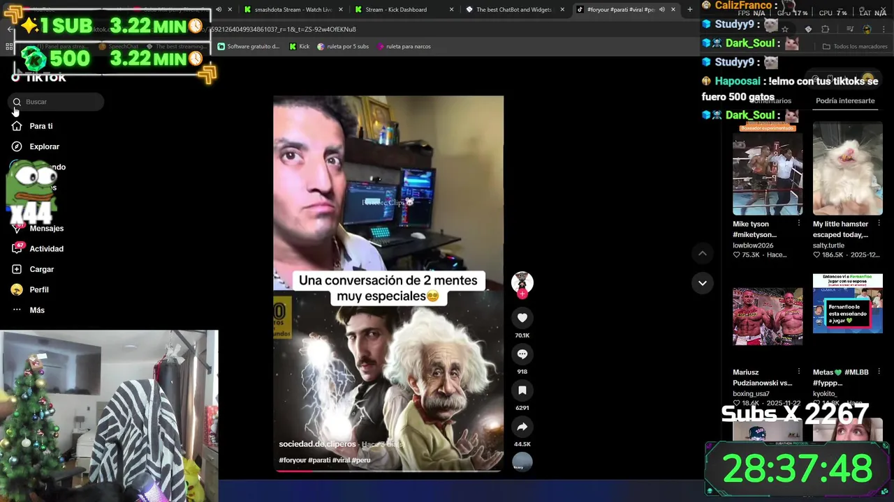
Task: Click the 70.1K likes count
Action: click(x=522, y=335)
